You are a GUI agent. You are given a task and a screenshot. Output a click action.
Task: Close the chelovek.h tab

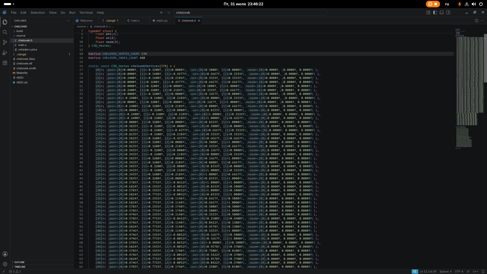[x=199, y=21]
